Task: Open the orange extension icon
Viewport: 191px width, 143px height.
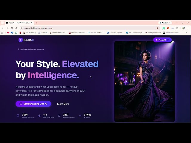Action: [x=168, y=28]
